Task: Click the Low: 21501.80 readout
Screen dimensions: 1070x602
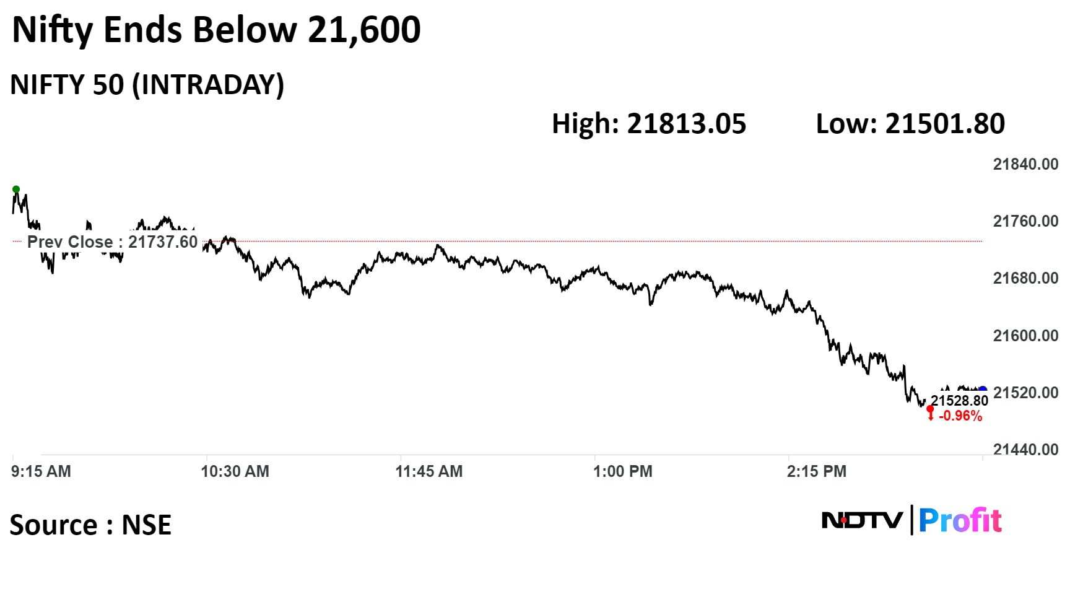Action: 910,124
